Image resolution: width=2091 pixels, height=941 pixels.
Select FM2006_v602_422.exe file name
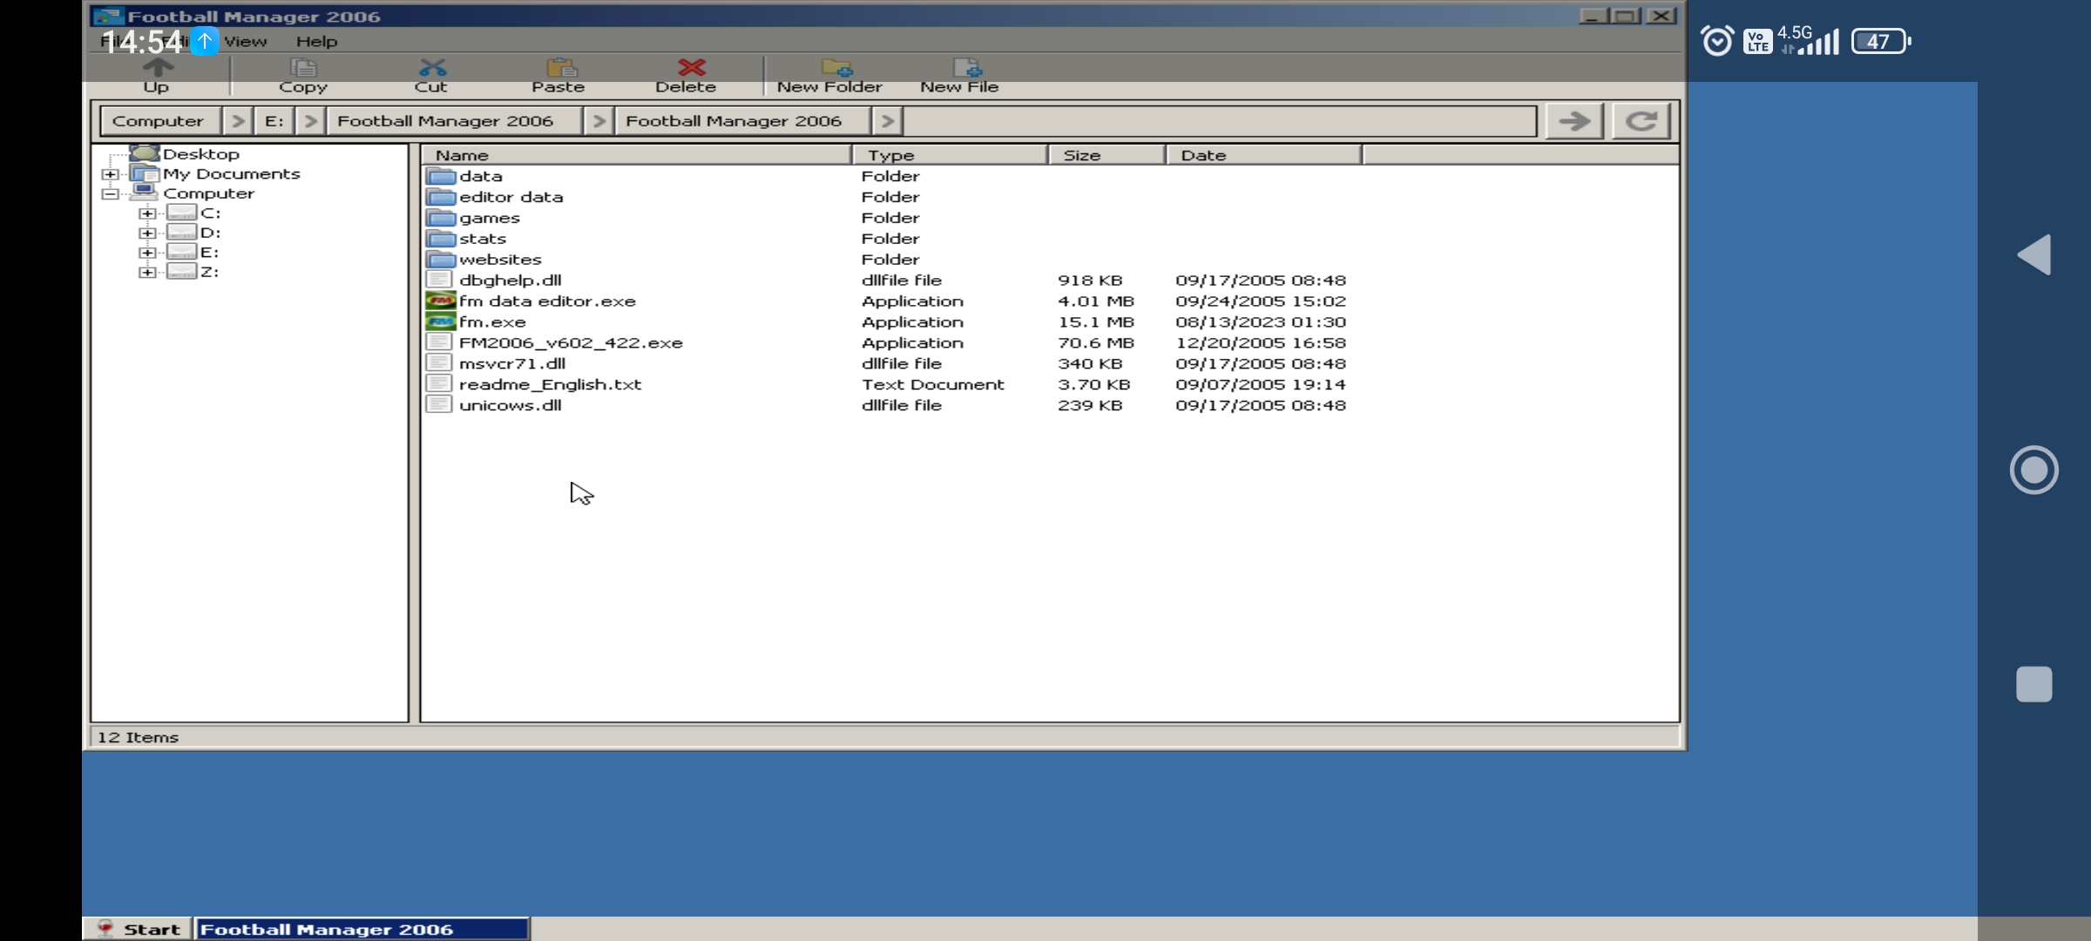coord(571,343)
